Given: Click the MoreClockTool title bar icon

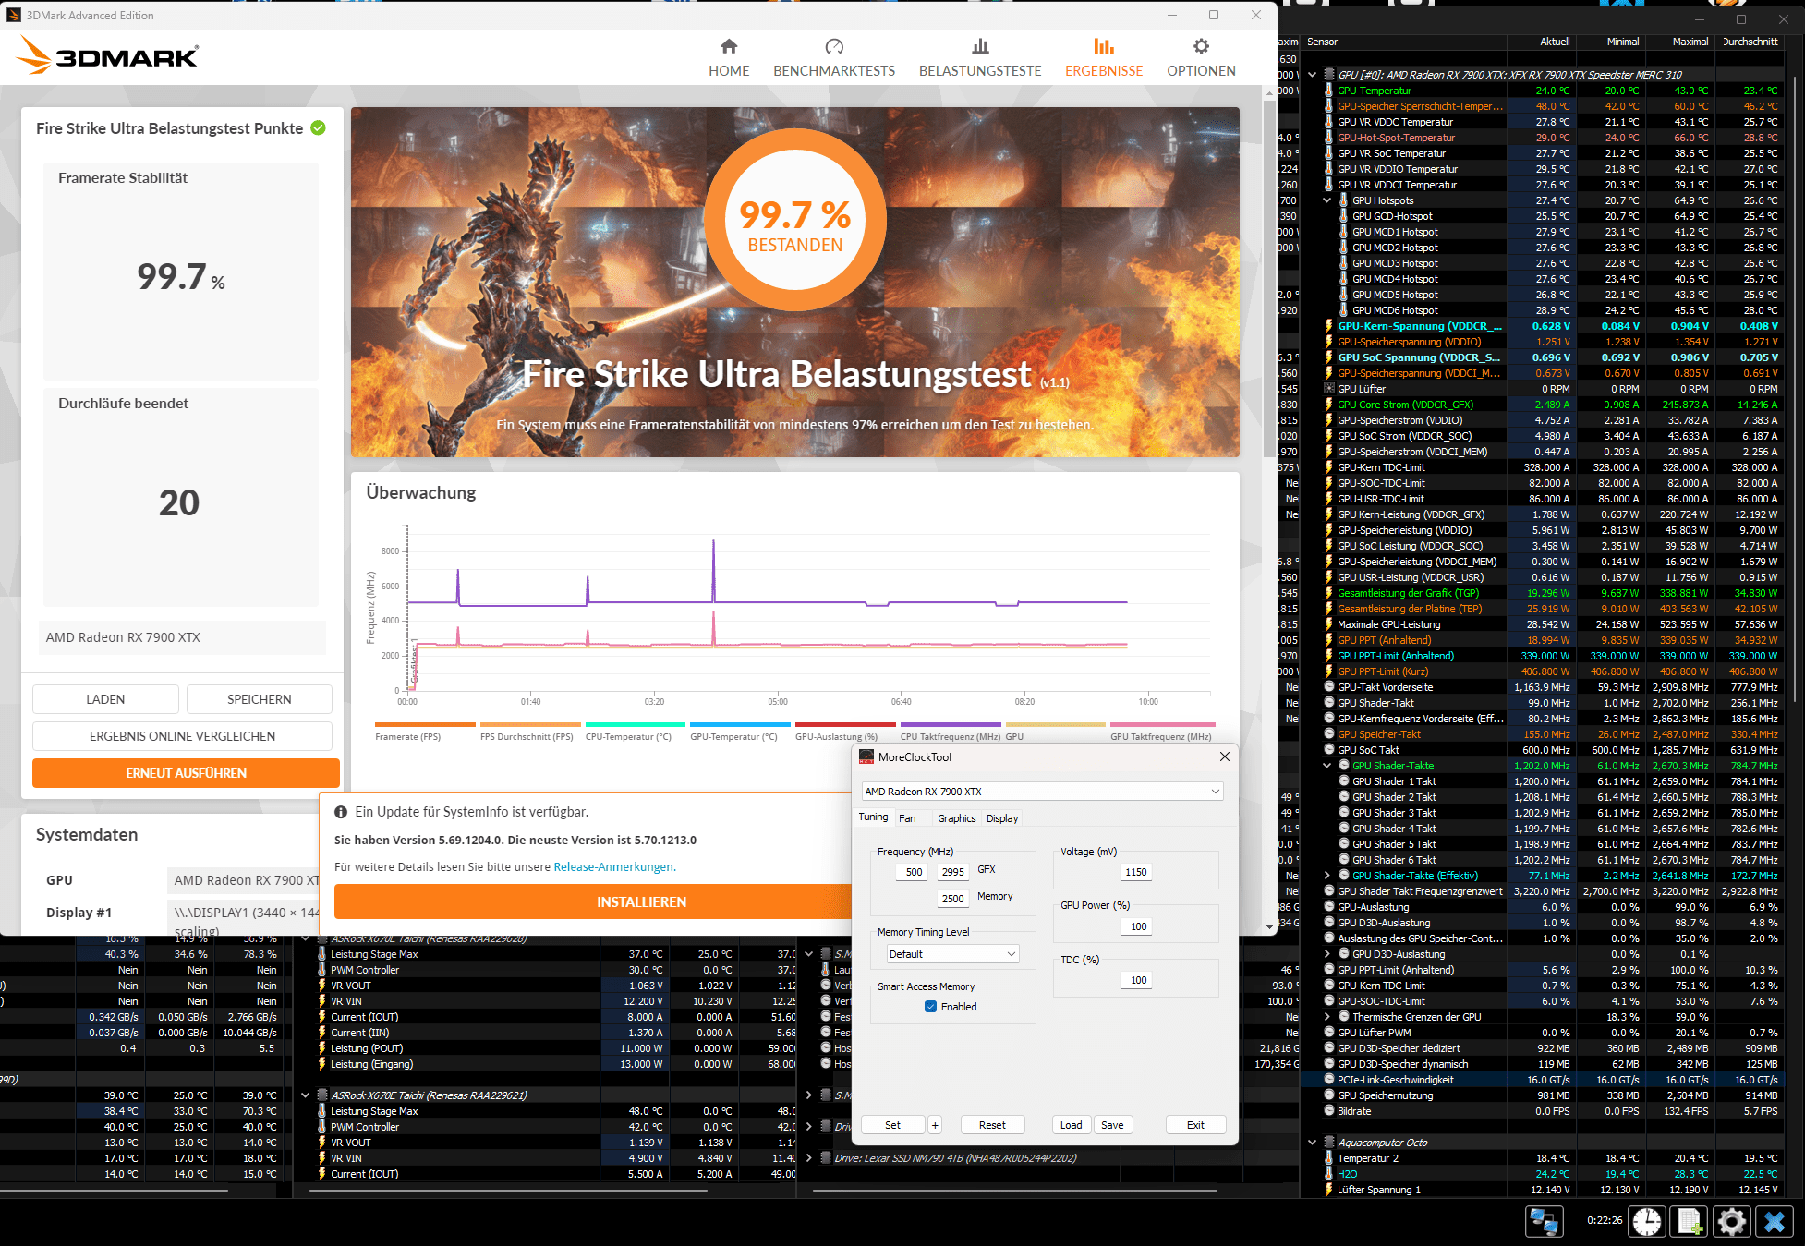Looking at the screenshot, I should click(866, 756).
